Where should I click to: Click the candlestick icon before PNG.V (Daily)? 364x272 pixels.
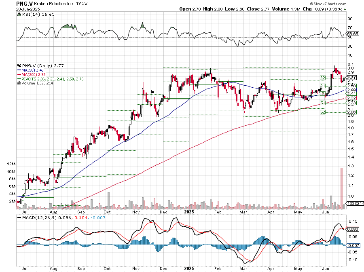click(x=19, y=65)
